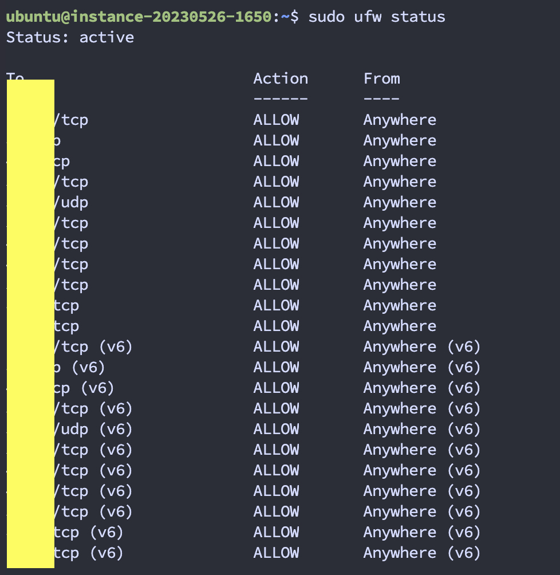Click the Action column header

pyautogui.click(x=281, y=78)
